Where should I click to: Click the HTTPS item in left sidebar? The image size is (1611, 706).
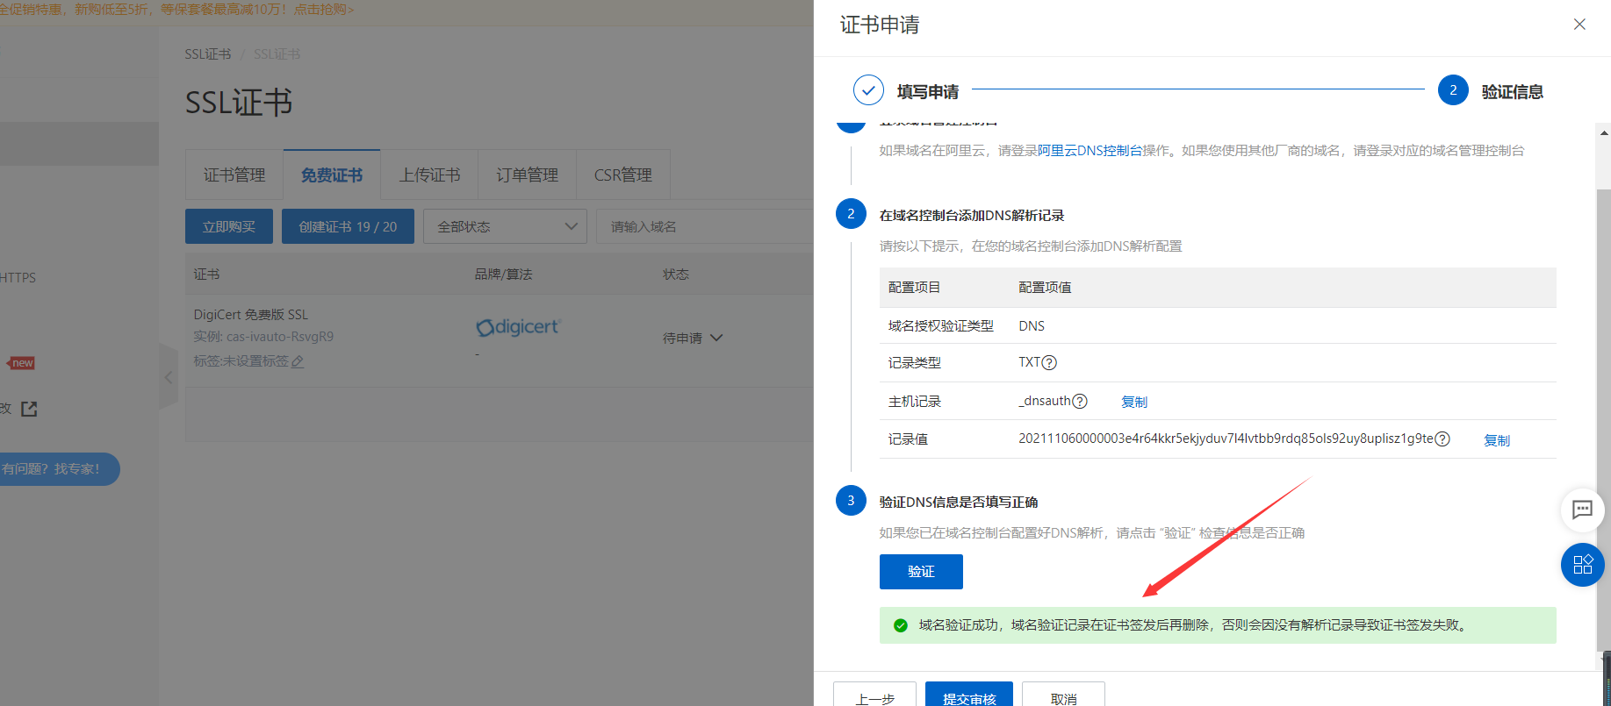pos(18,277)
